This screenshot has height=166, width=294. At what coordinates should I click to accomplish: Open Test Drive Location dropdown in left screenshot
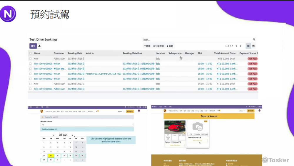tap(87, 125)
